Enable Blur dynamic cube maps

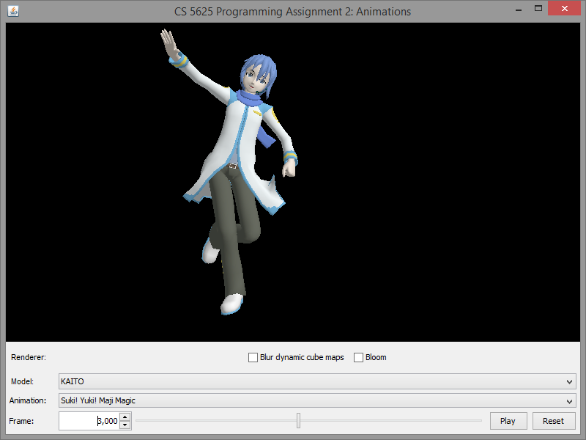(253, 358)
